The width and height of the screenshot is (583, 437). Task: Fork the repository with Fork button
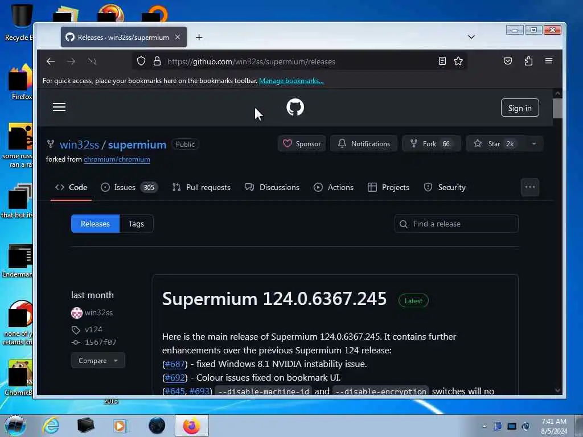[x=432, y=144]
